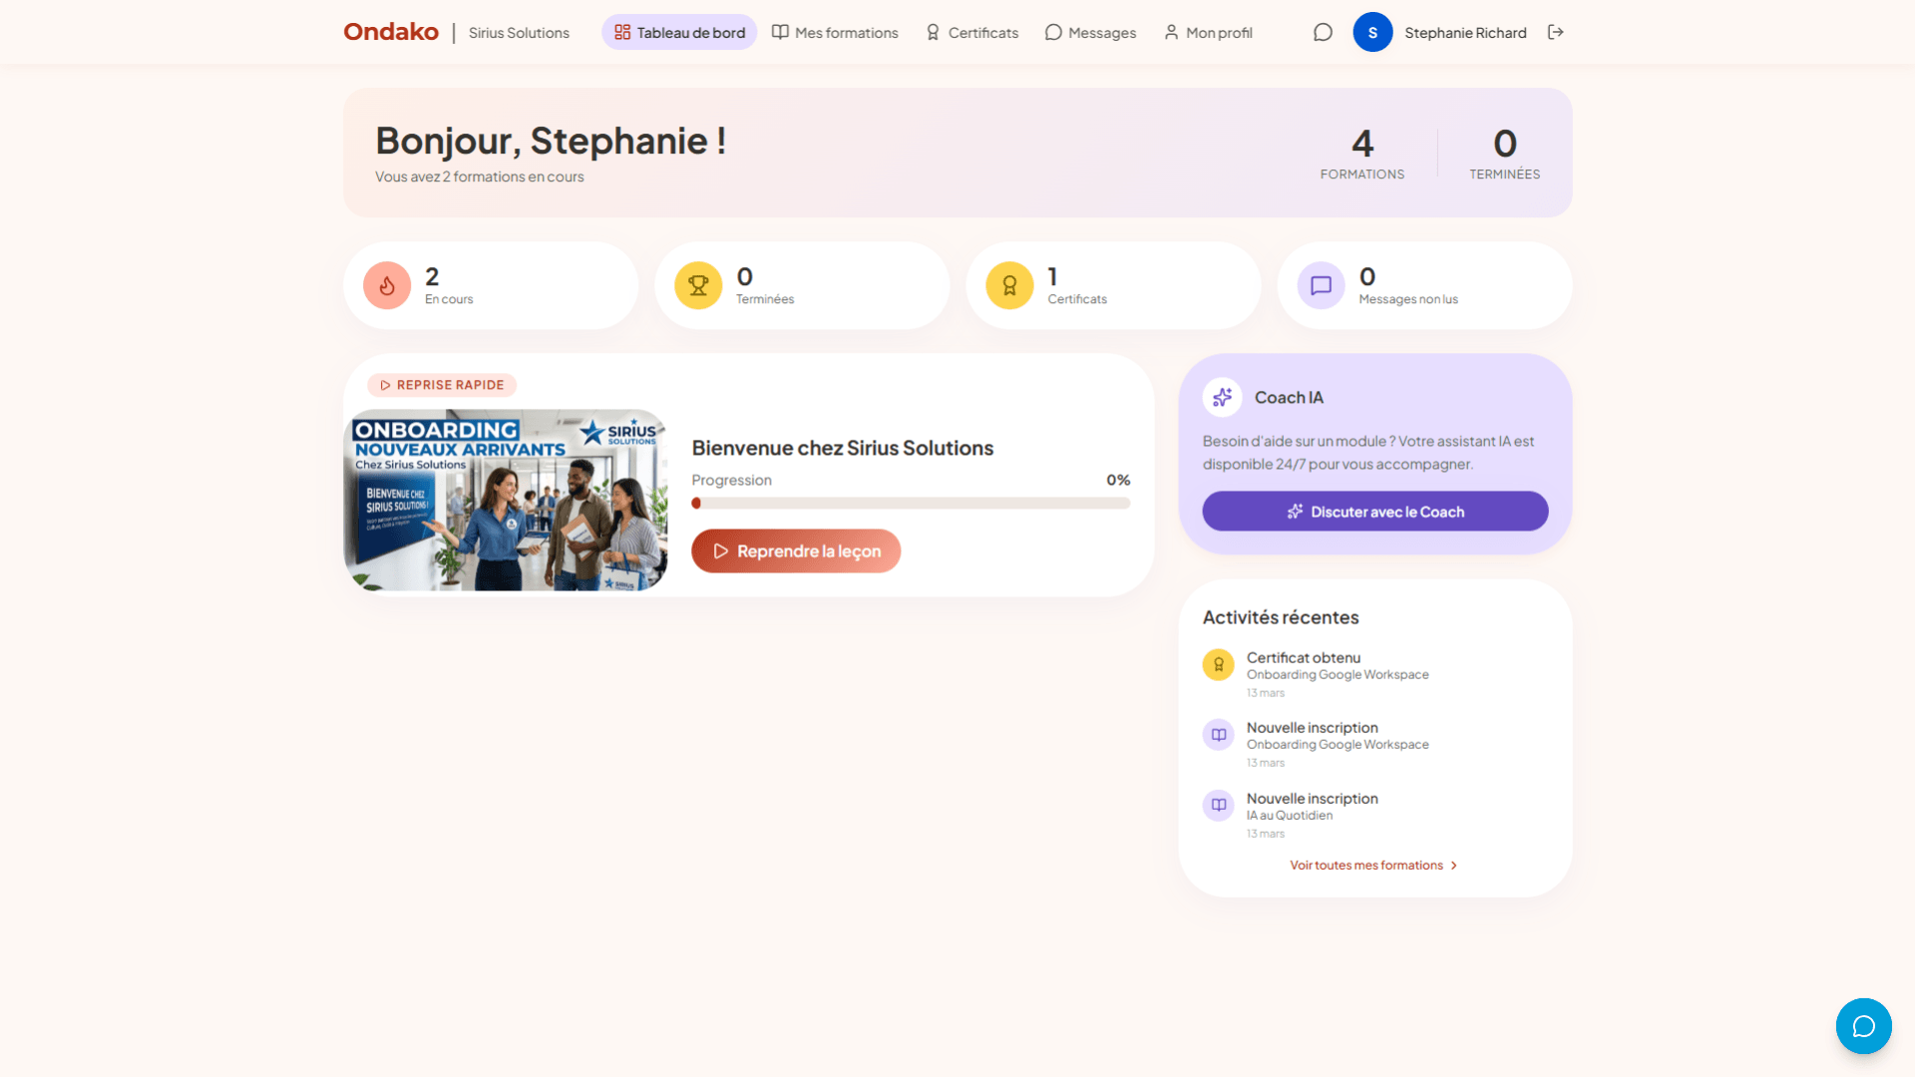Viewport: 1915px width, 1077px height.
Task: Click the Bienvenue chez Sirius Solutions title
Action: coord(843,448)
